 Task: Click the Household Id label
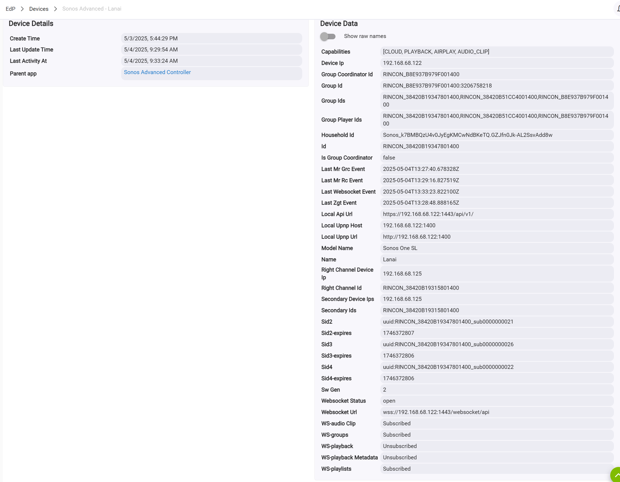point(338,135)
